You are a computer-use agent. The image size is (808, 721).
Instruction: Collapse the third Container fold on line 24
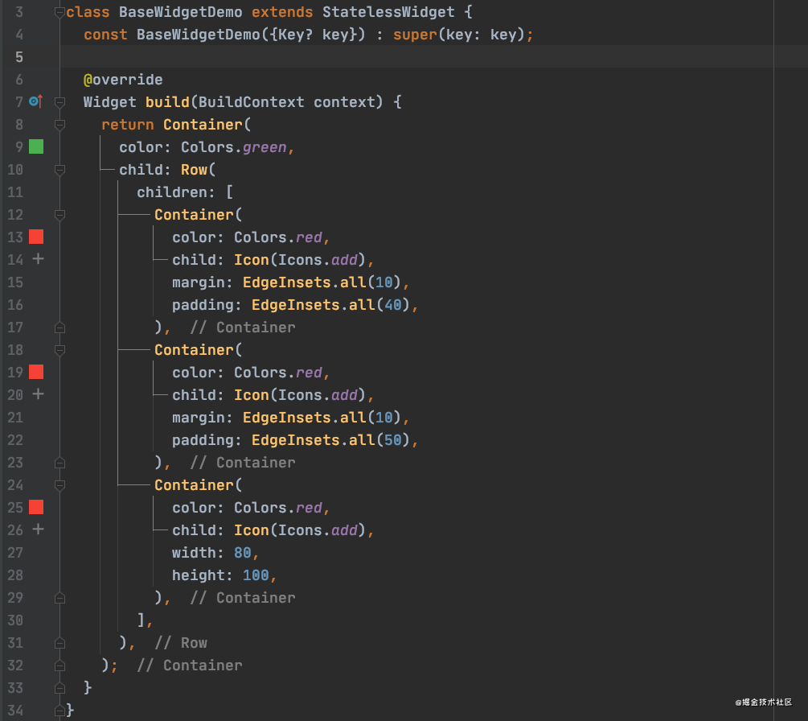coord(59,485)
